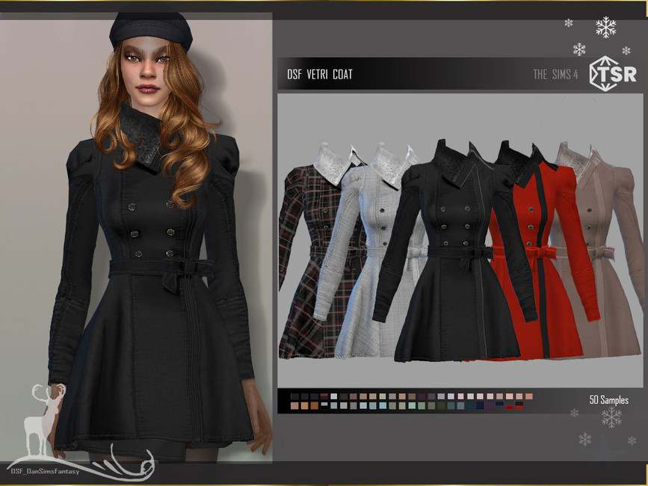Click the 50 Samples label
This screenshot has width=648, height=486.
tap(609, 399)
